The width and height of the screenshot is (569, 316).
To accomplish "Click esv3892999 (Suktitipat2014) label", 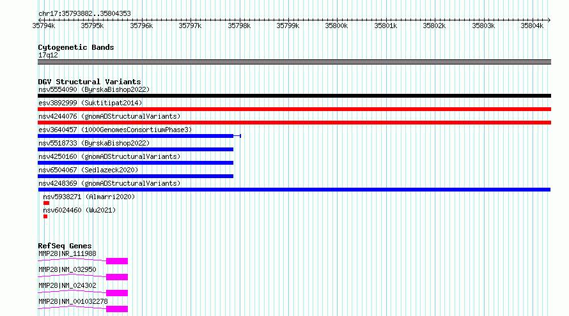I will pos(90,103).
